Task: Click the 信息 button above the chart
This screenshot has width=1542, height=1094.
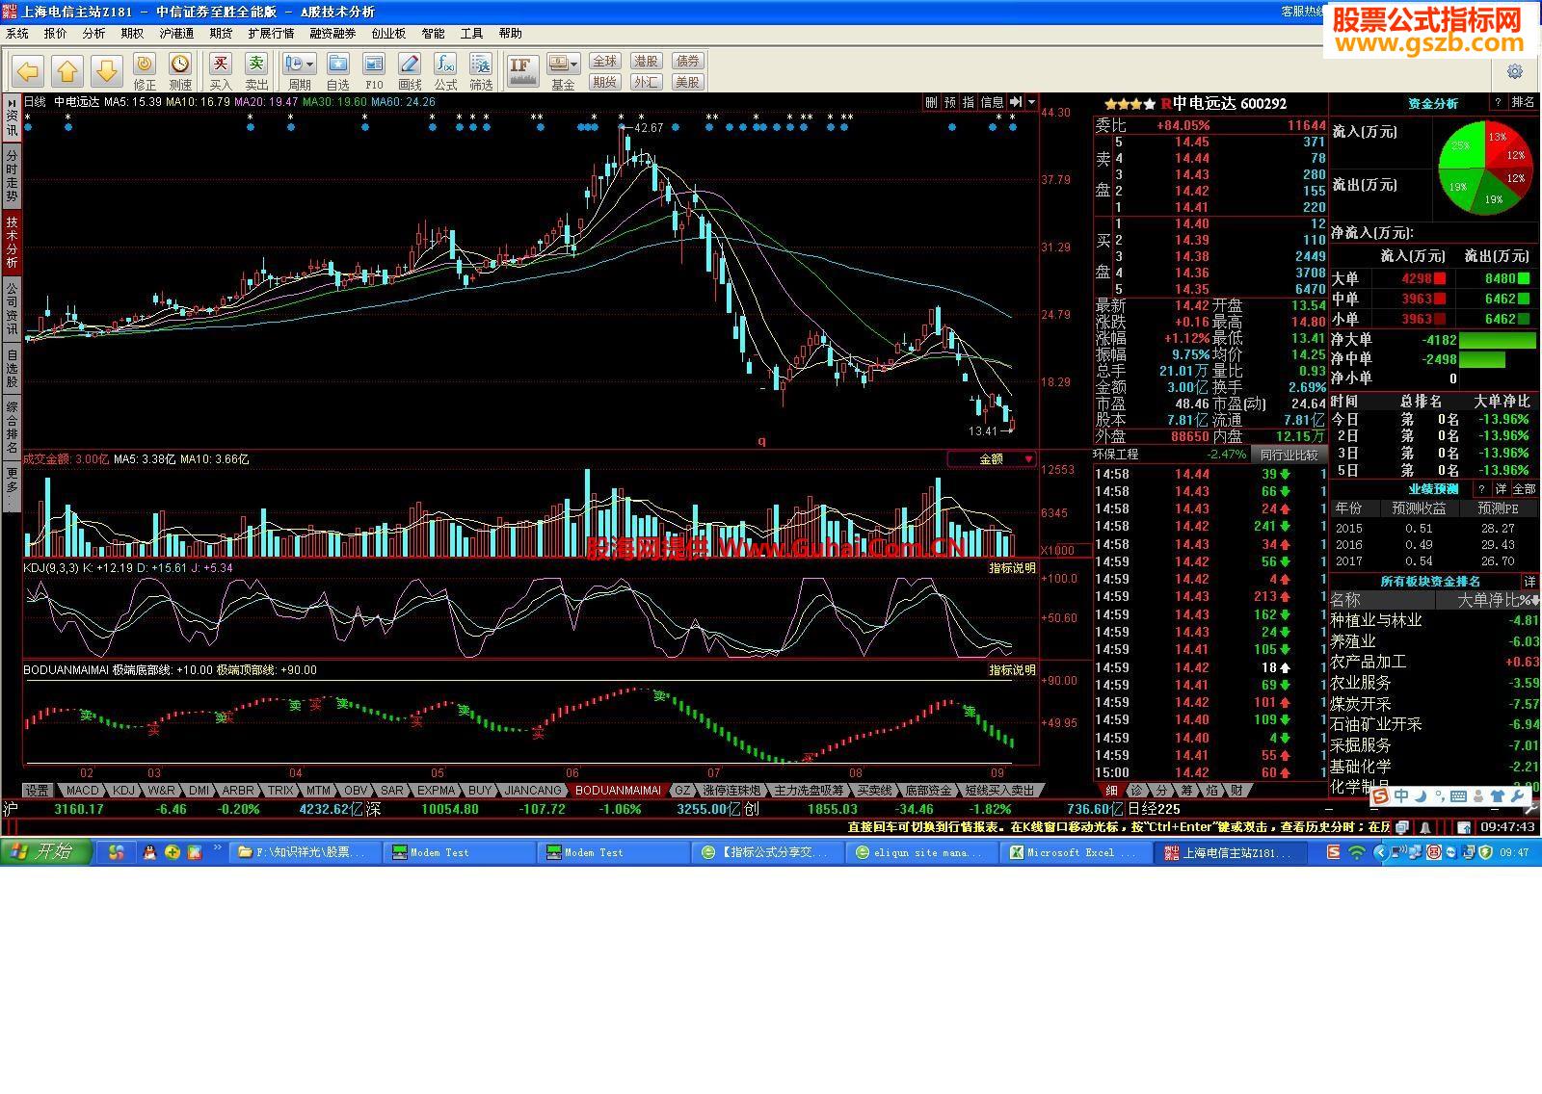Action: (x=993, y=102)
